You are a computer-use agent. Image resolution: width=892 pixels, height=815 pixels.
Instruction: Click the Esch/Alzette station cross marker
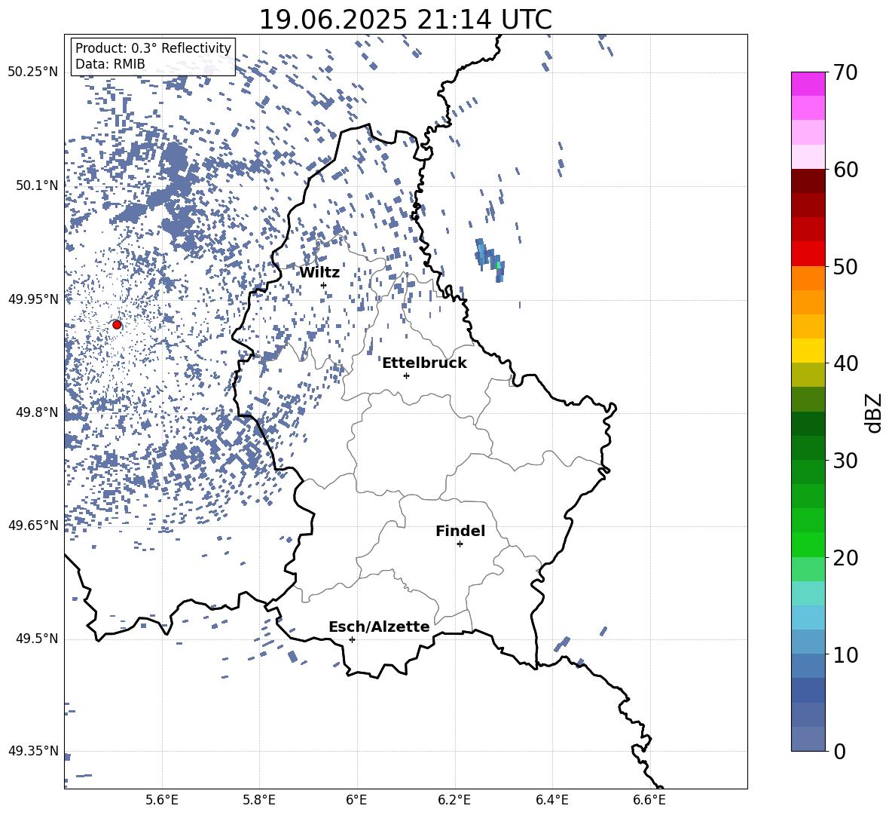tap(352, 639)
